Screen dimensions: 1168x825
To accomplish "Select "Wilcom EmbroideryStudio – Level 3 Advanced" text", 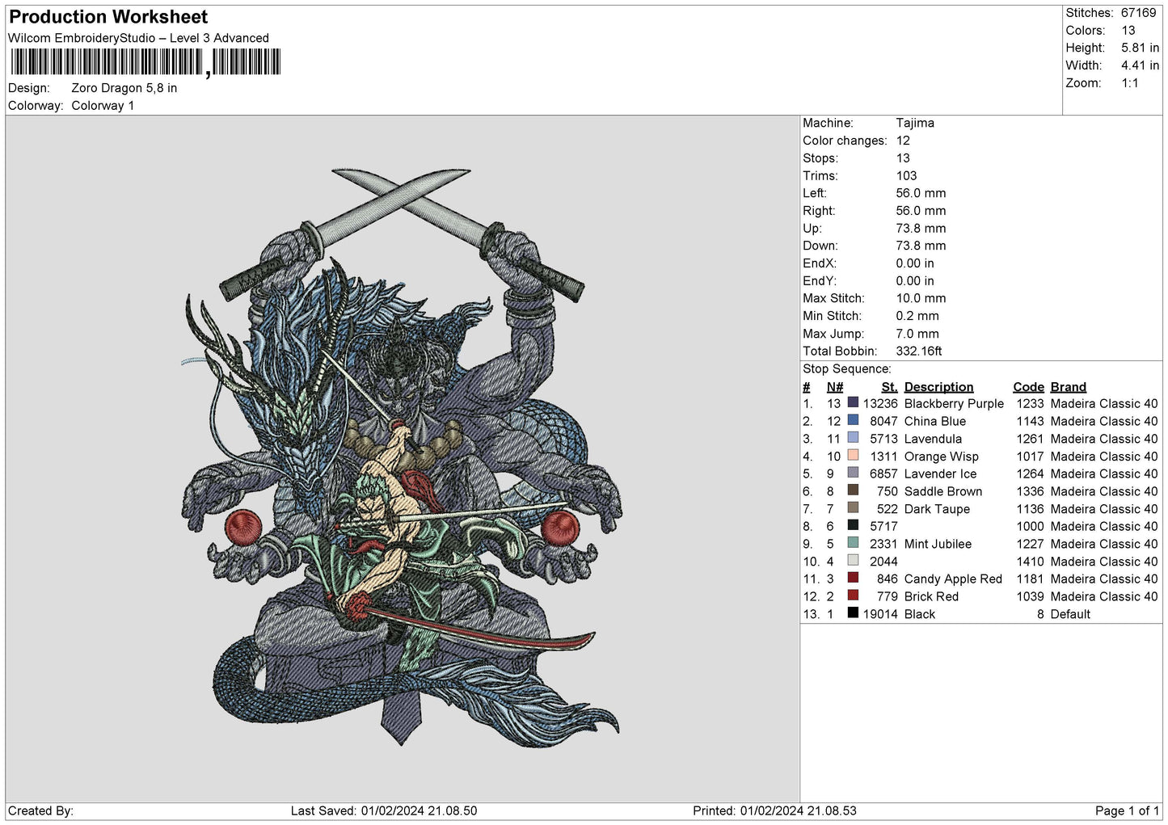I will tap(138, 38).
